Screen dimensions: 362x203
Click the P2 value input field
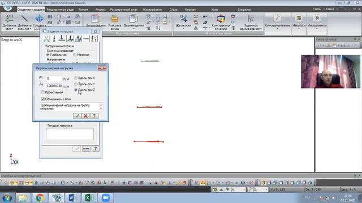(x=54, y=86)
